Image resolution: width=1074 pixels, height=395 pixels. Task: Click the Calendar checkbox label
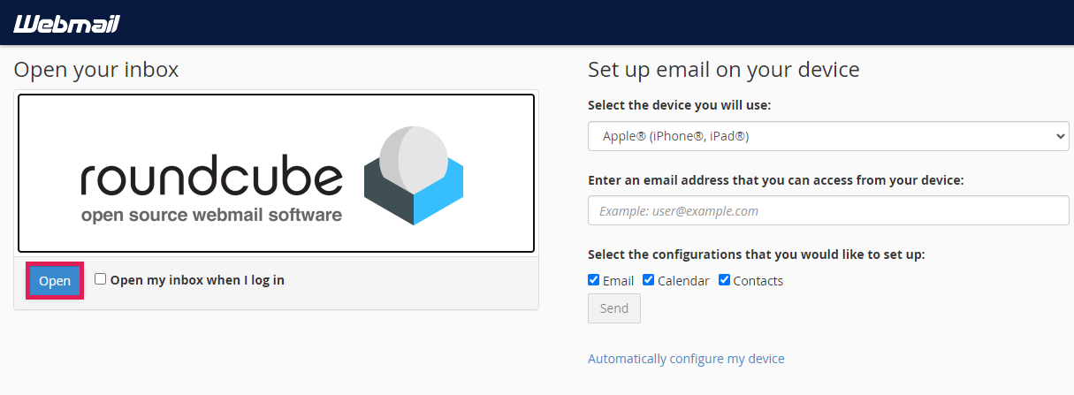(x=683, y=281)
